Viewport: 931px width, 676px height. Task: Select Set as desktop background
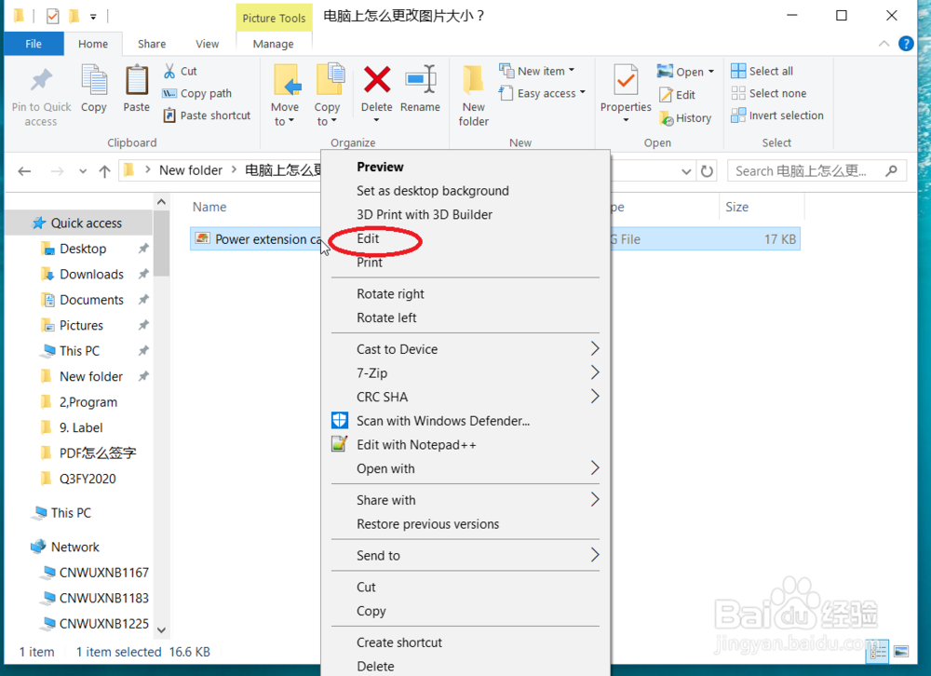(432, 191)
